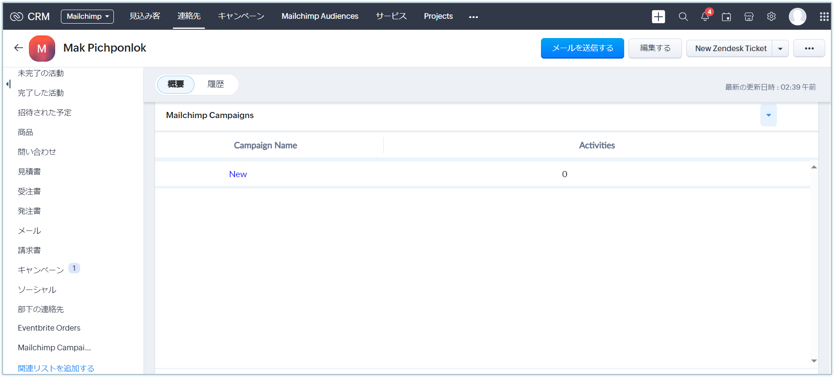Image resolution: width=834 pixels, height=377 pixels.
Task: Click the scrollbar down arrow in campaigns list
Action: (814, 361)
